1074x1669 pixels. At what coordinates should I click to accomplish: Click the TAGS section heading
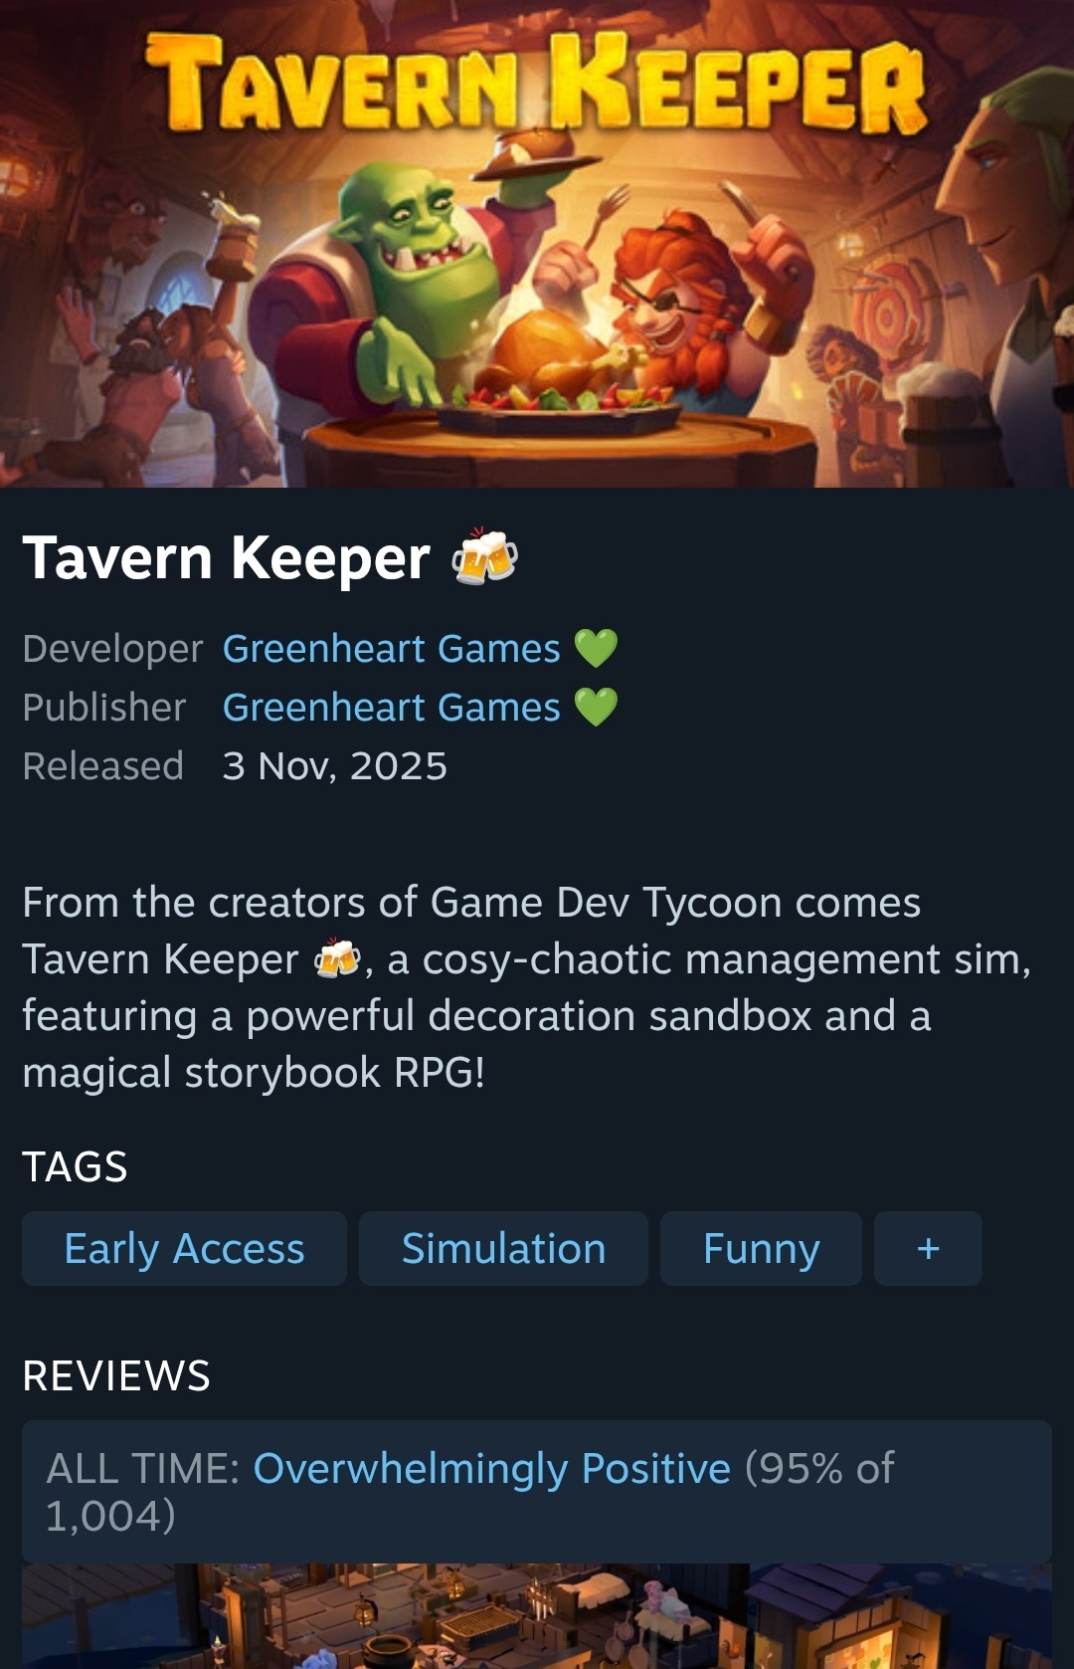(x=75, y=1166)
